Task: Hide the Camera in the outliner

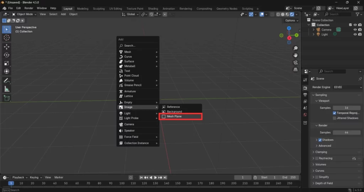Action: [x=355, y=30]
